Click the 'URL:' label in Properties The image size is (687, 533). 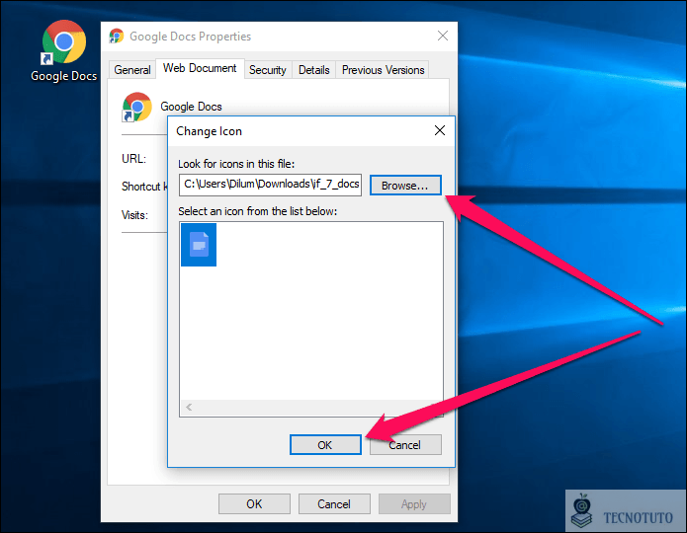pos(133,158)
